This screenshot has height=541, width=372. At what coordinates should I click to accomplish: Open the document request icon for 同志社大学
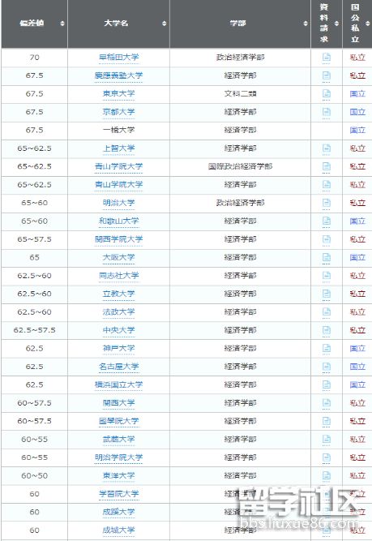(x=326, y=275)
